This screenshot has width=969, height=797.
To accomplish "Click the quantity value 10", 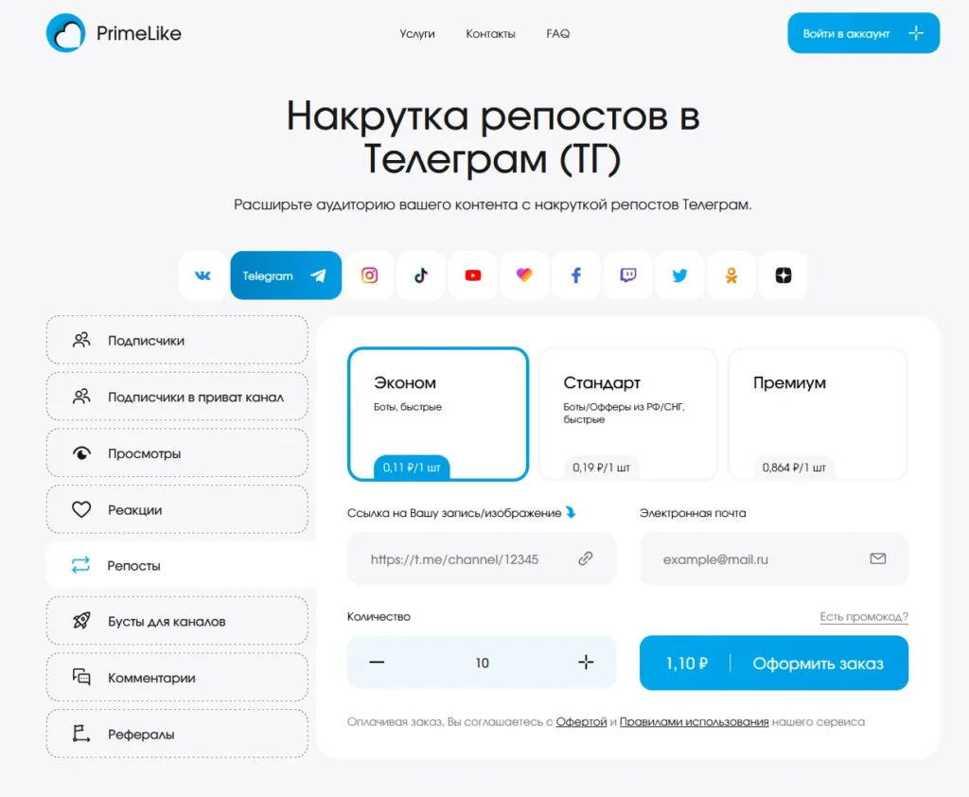I will [482, 663].
